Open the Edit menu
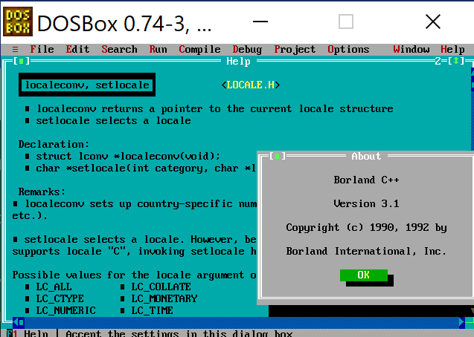 click(x=77, y=49)
